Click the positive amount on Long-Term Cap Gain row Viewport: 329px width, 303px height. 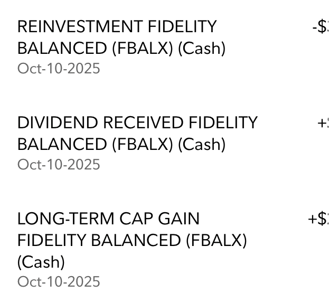(x=318, y=219)
